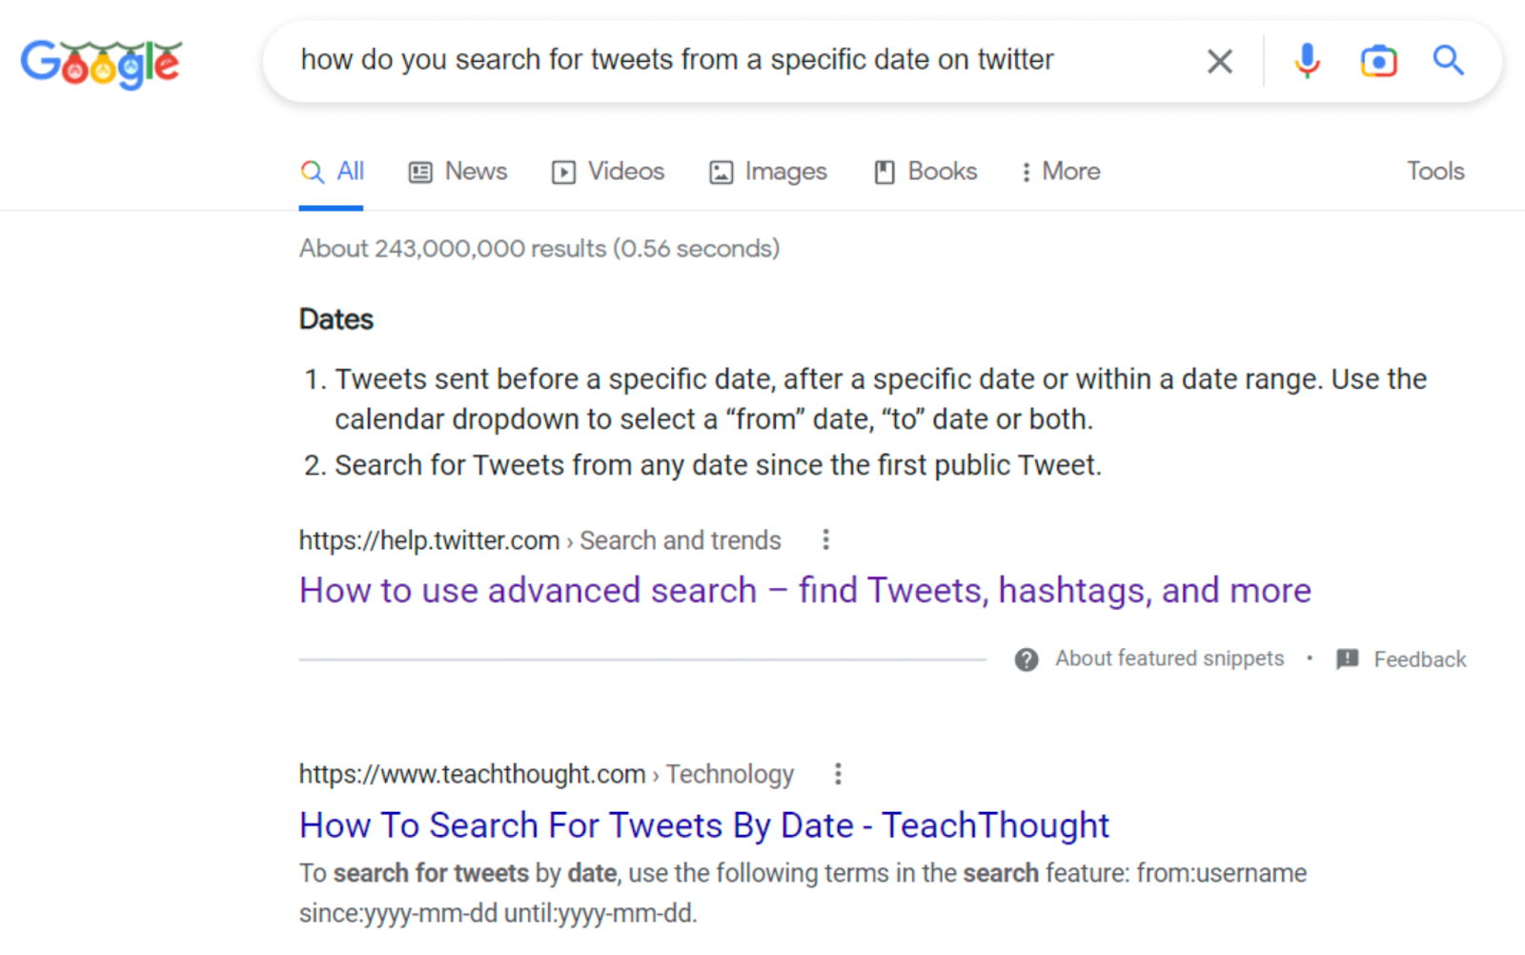Expand the More search filters menu
This screenshot has width=1525, height=955.
click(1060, 172)
